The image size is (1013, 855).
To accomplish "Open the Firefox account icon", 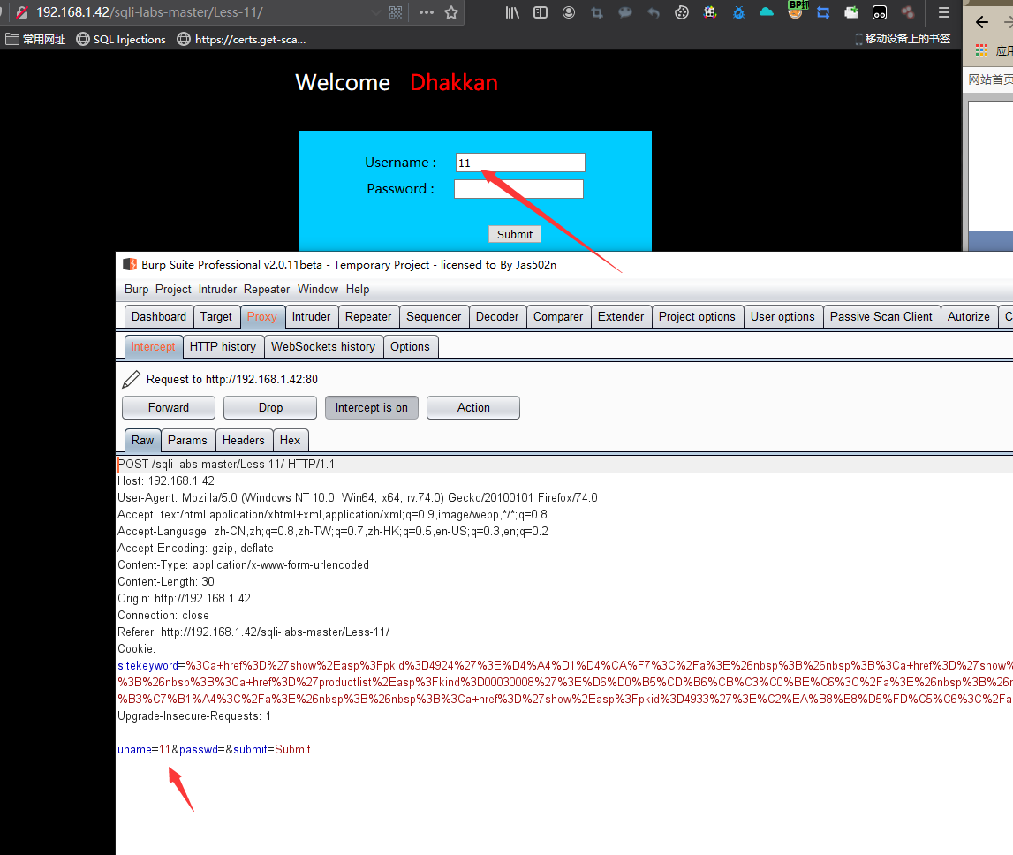I will 569,12.
